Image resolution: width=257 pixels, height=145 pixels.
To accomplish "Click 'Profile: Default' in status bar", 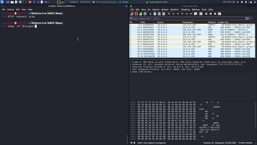I will [245, 143].
